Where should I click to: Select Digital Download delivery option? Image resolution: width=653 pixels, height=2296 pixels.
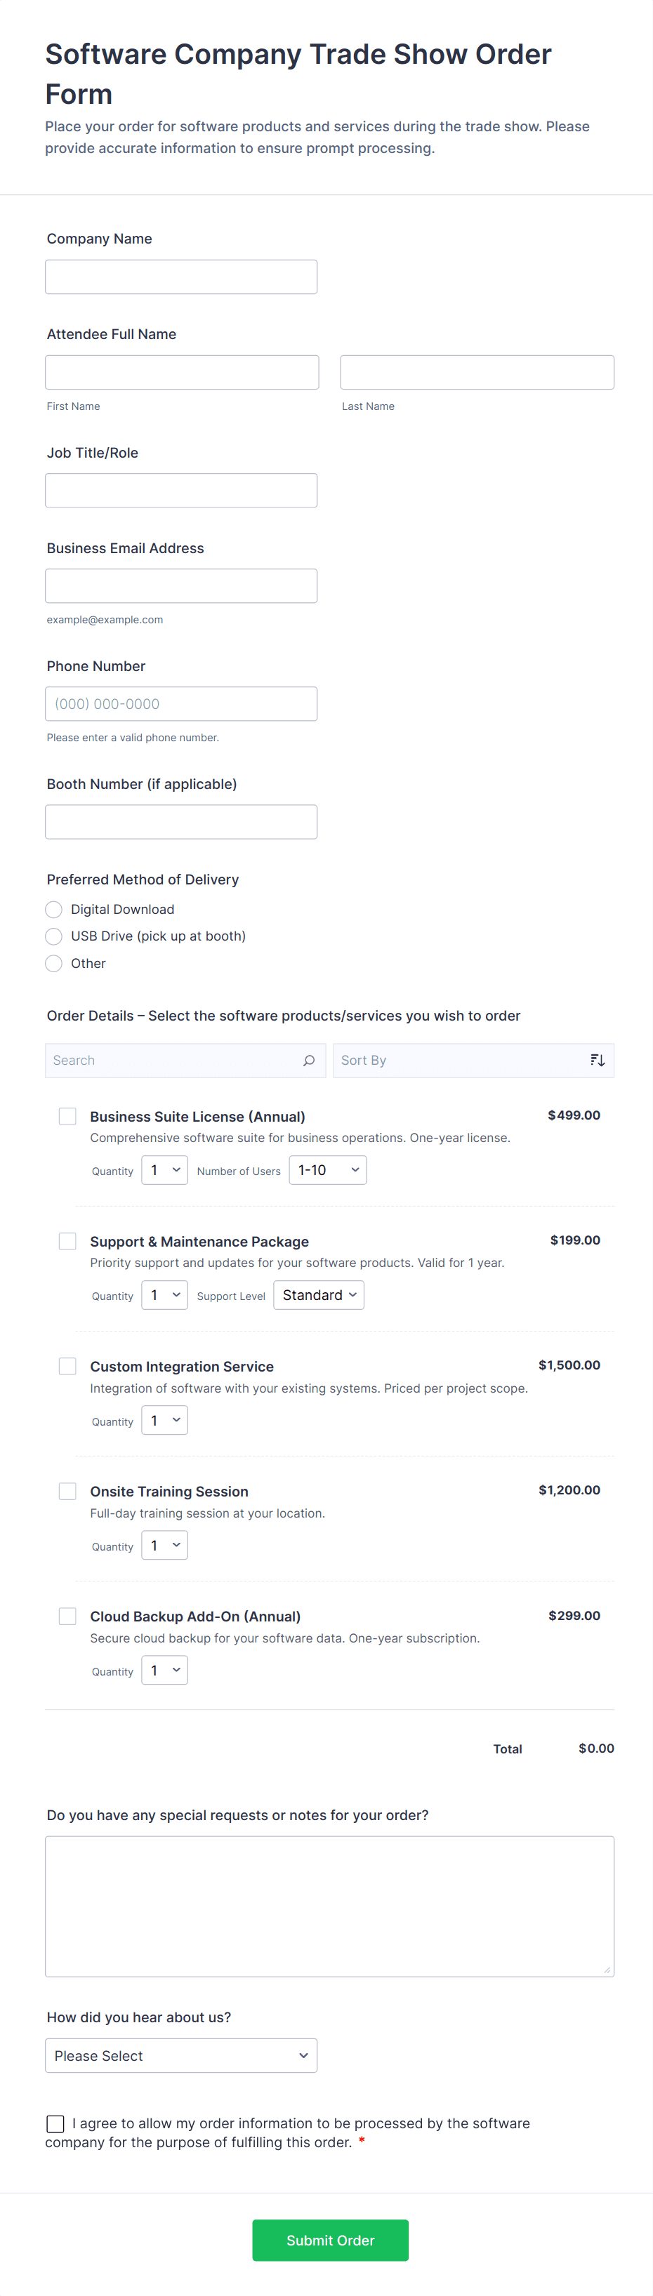[55, 909]
